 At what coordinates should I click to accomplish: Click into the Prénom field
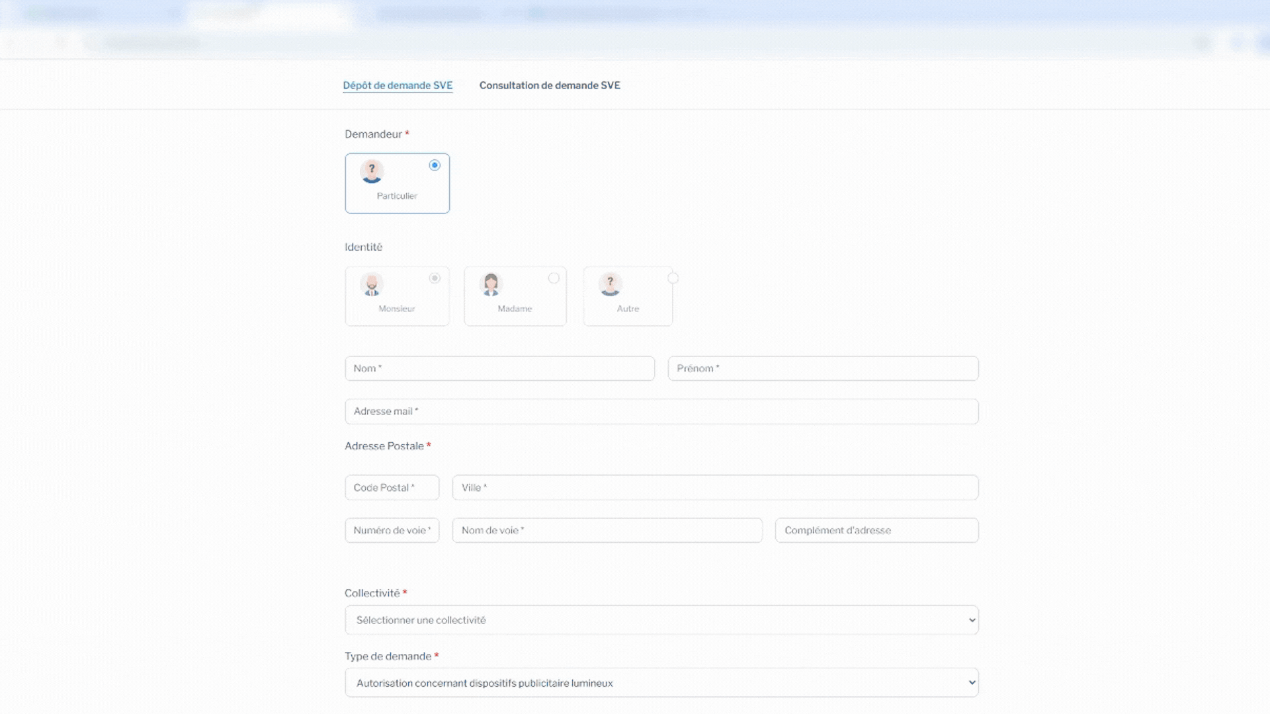pyautogui.click(x=823, y=368)
